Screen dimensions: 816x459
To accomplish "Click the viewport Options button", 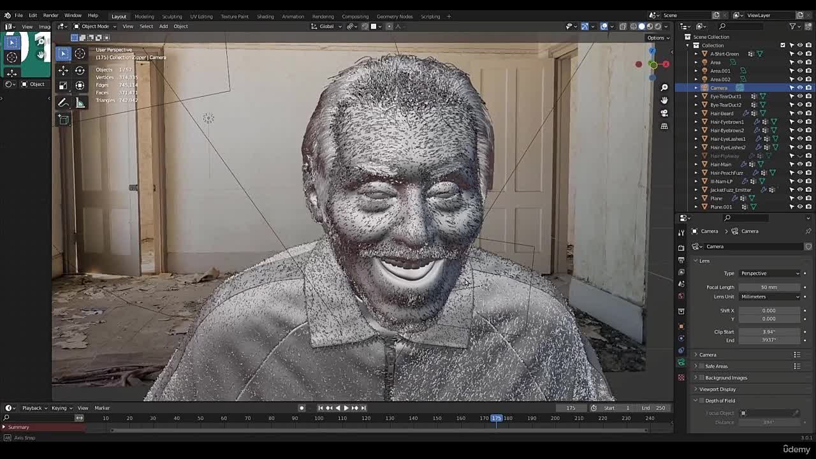I will point(658,38).
